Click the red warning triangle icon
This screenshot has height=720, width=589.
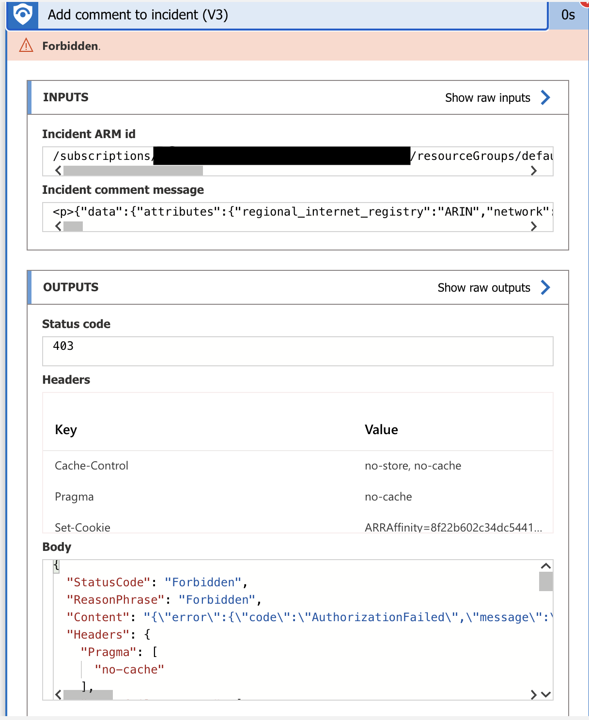26,46
